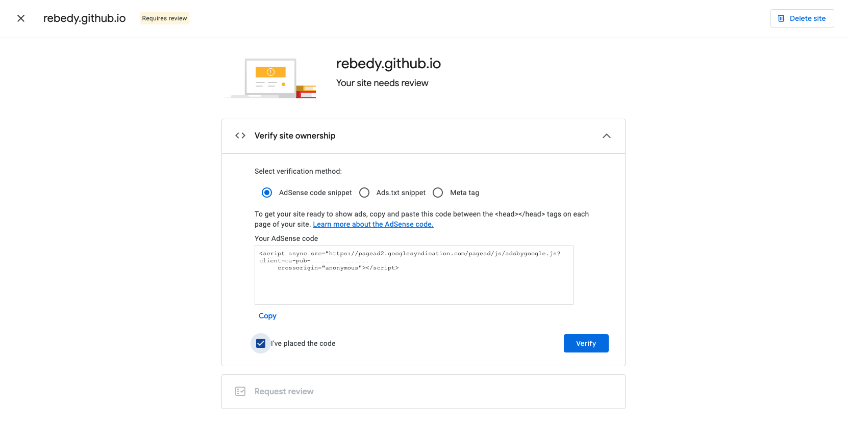Select AdSense code snippet method
This screenshot has width=847, height=435.
pos(267,193)
